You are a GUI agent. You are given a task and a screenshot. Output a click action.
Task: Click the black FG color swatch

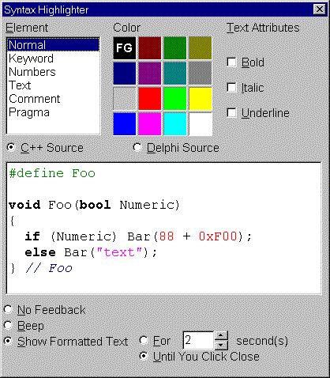click(x=125, y=48)
